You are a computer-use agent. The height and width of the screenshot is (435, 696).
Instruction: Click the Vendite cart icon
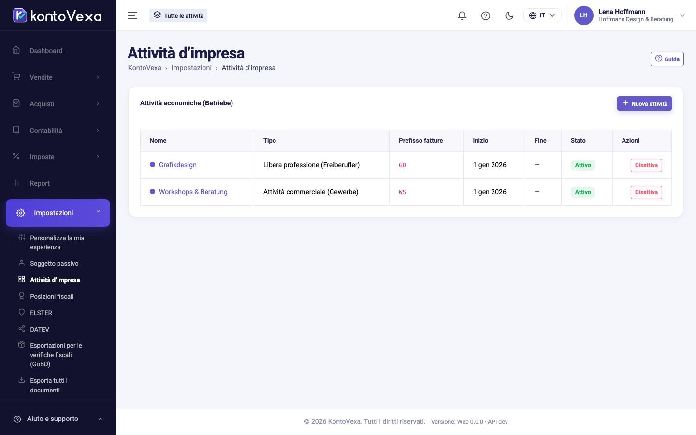pos(16,76)
